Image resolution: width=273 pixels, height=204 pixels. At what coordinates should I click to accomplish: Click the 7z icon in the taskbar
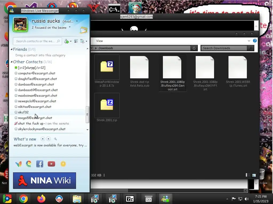[130, 199]
